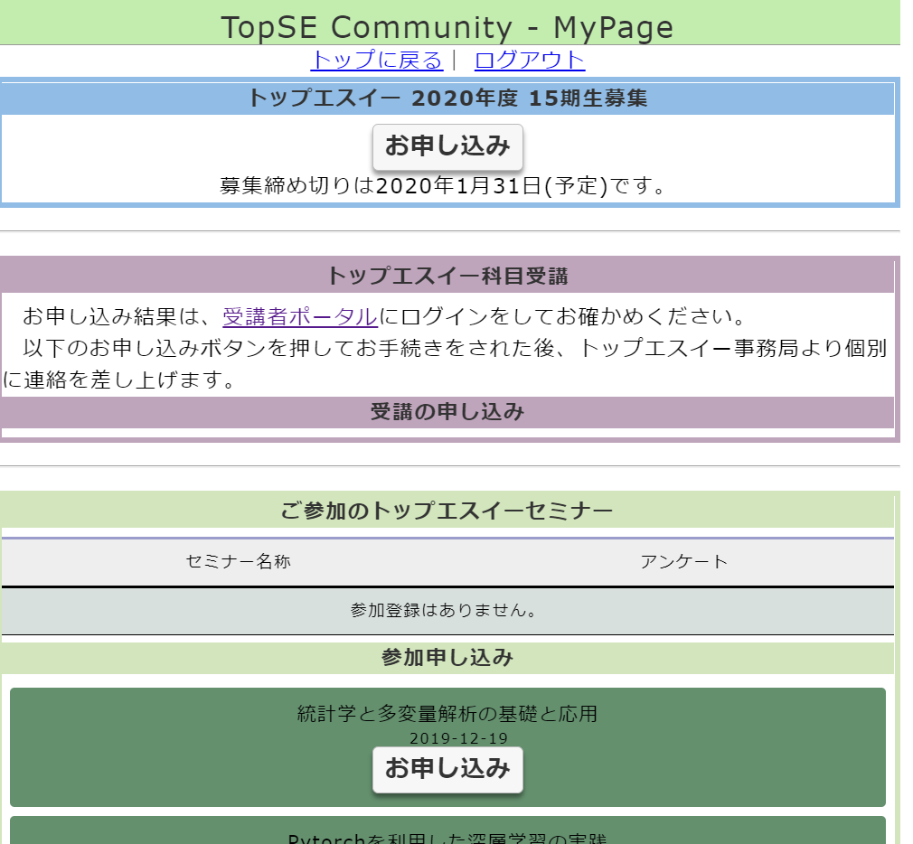Screen dimensions: 913x844
Task: Open the 受講者ポータル link
Action: (x=300, y=317)
